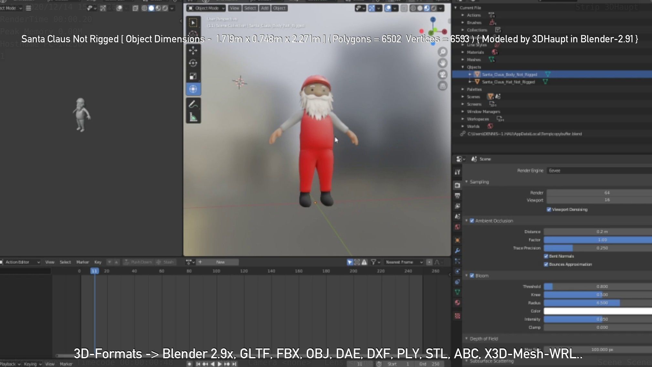Expand the Materials entry in the outliner
652x367 pixels.
point(463,52)
